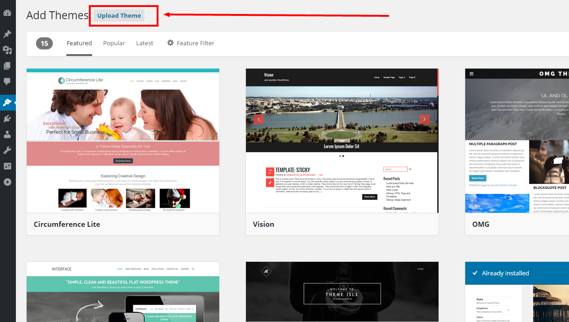The height and width of the screenshot is (322, 569).
Task: Click the Upload Theme button
Action: [x=119, y=15]
